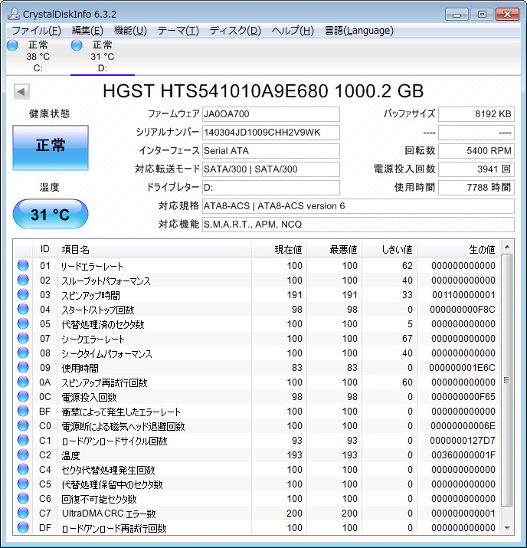Click the buffer size value 8192 KB

[x=476, y=114]
